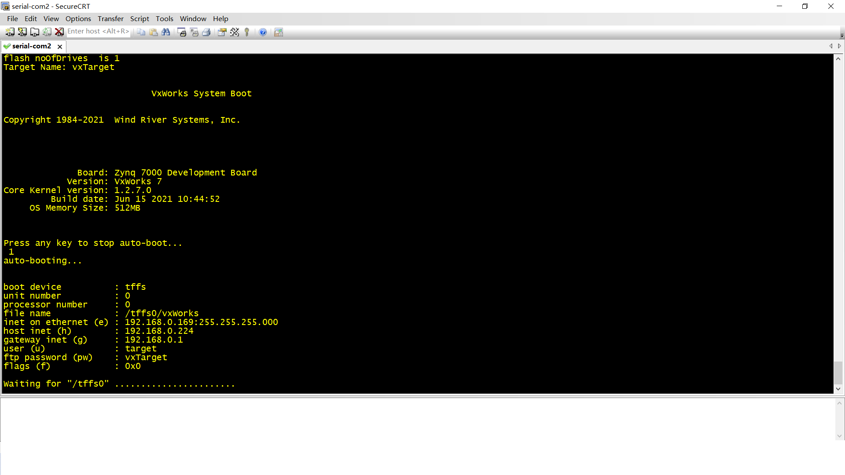Click the '/tffs0/vxWorks' file name value

click(x=162, y=313)
